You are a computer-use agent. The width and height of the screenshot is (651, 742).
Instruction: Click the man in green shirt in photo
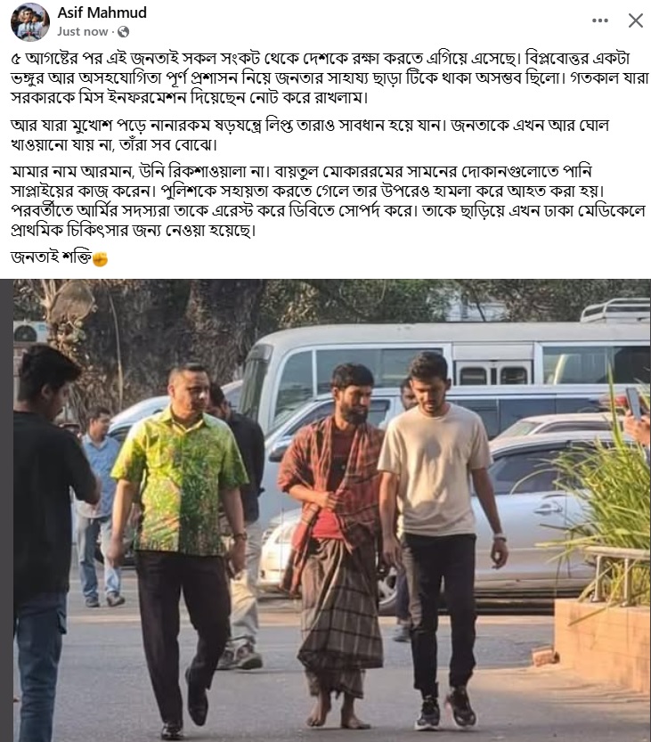[x=180, y=544]
